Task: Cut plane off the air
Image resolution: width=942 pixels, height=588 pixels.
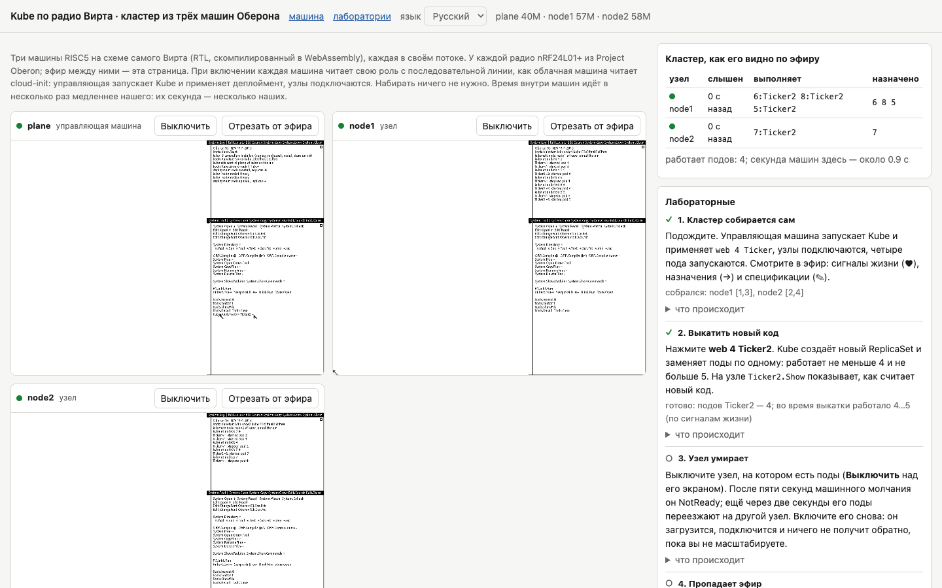Action: click(x=270, y=126)
